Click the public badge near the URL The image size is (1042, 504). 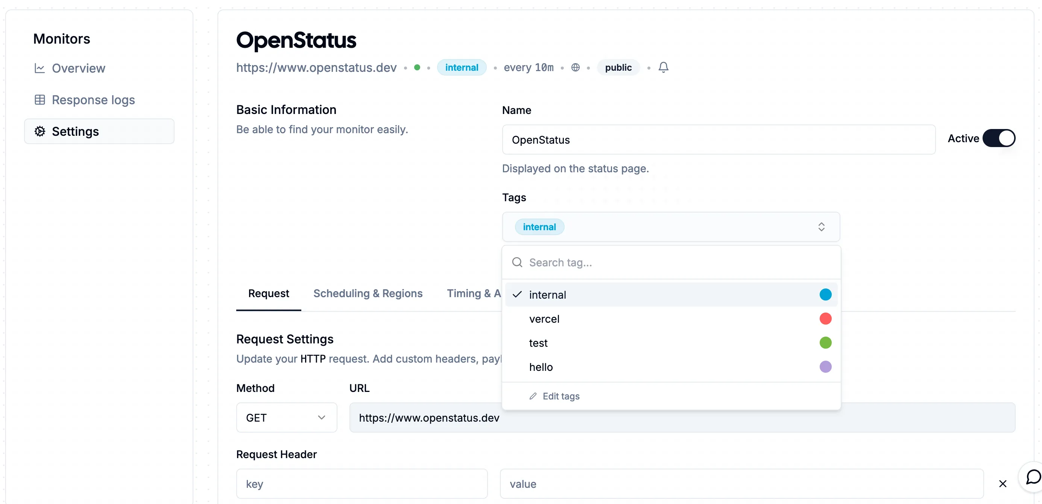click(618, 67)
